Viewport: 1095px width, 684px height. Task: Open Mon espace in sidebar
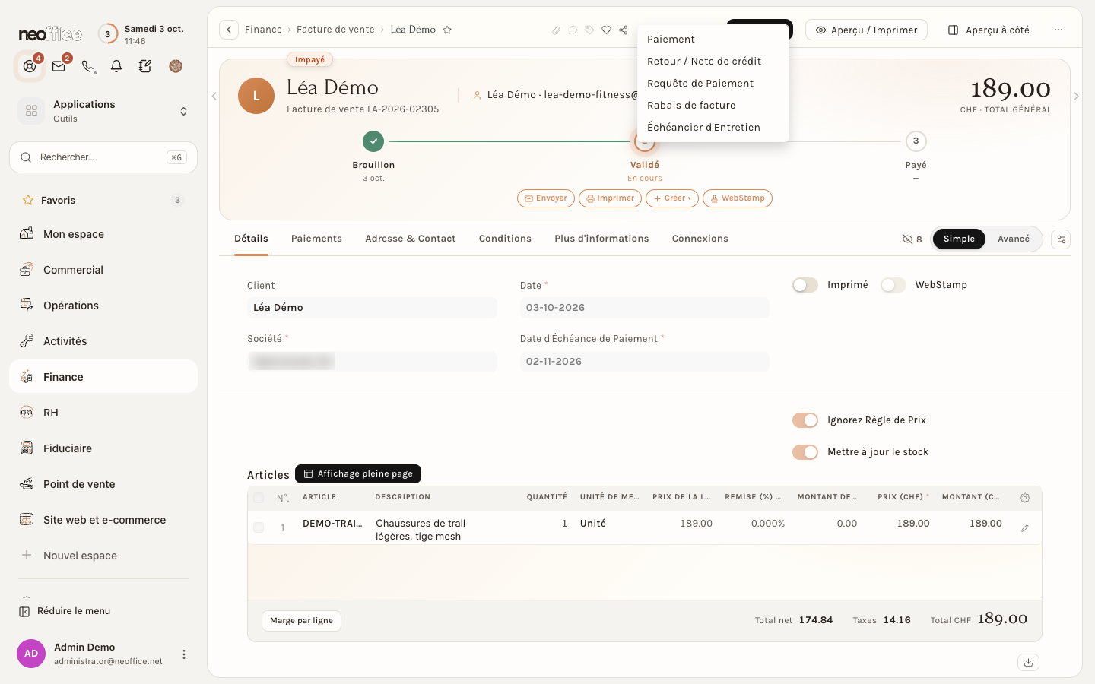coord(103,234)
